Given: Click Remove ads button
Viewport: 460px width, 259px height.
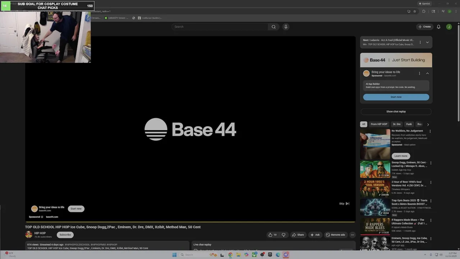Looking at the screenshot, I should pos(335,235).
